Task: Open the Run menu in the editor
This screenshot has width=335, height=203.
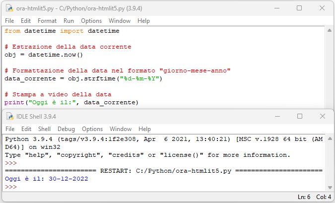Action: tap(68, 21)
